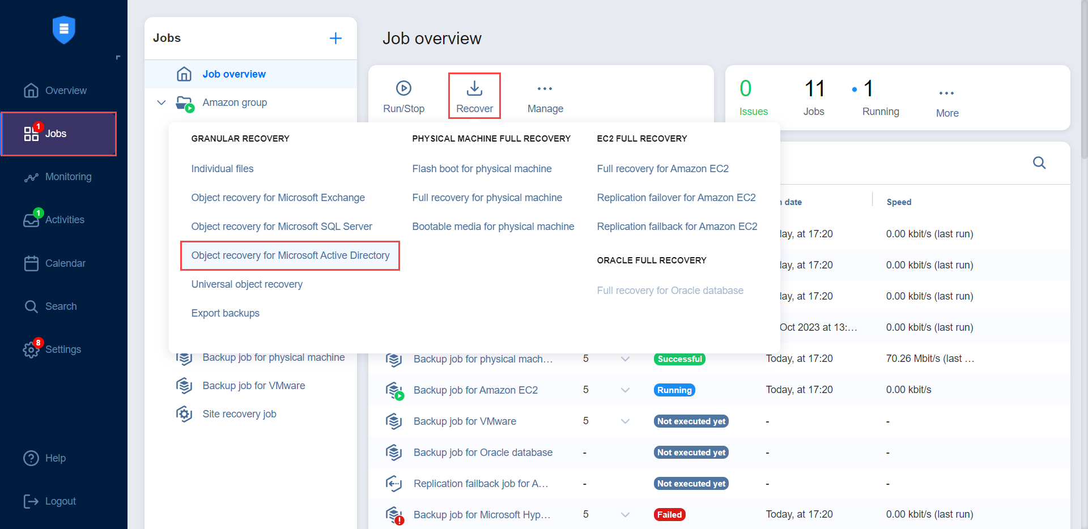Screen dimensions: 1088x529
Task: Open Activities inbox in sidebar
Action: pos(54,220)
